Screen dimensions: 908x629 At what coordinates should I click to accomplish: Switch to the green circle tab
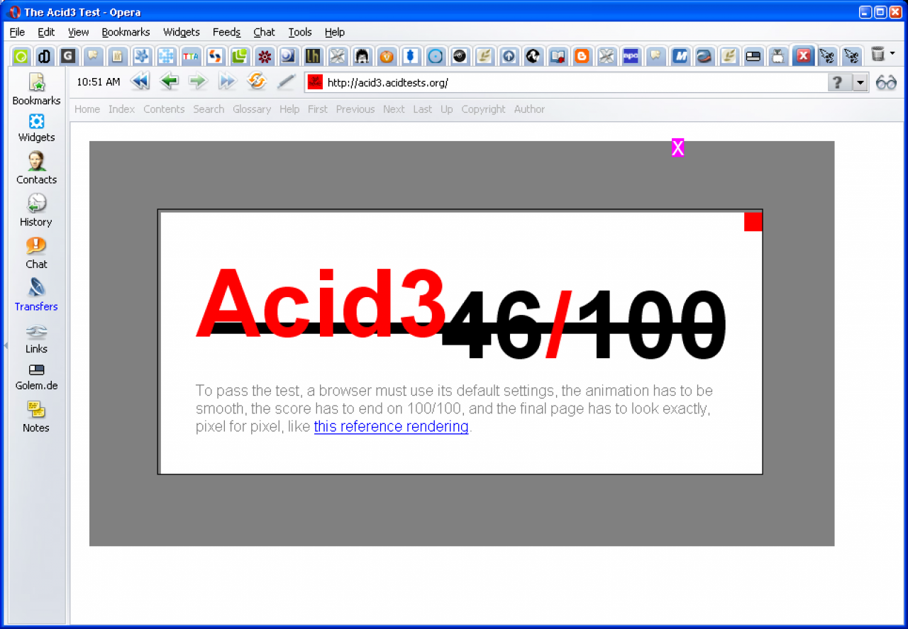coord(21,57)
